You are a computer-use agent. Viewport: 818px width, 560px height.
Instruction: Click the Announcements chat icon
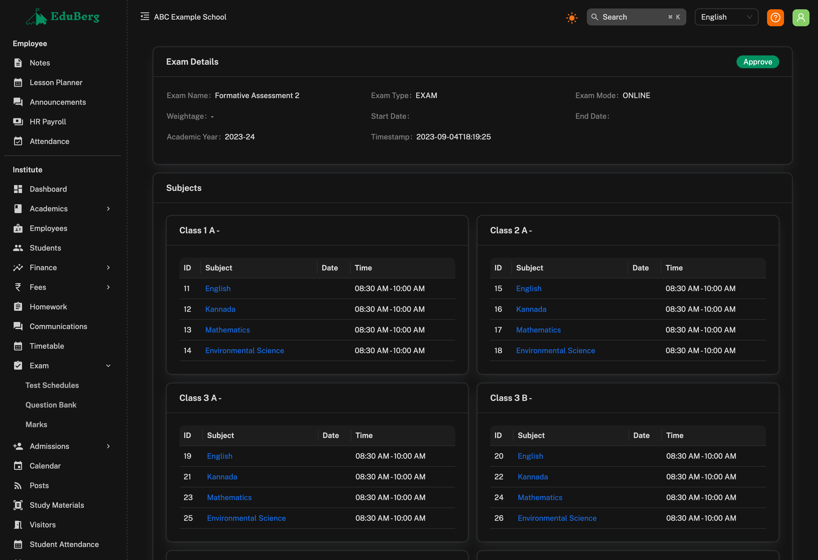tap(18, 102)
